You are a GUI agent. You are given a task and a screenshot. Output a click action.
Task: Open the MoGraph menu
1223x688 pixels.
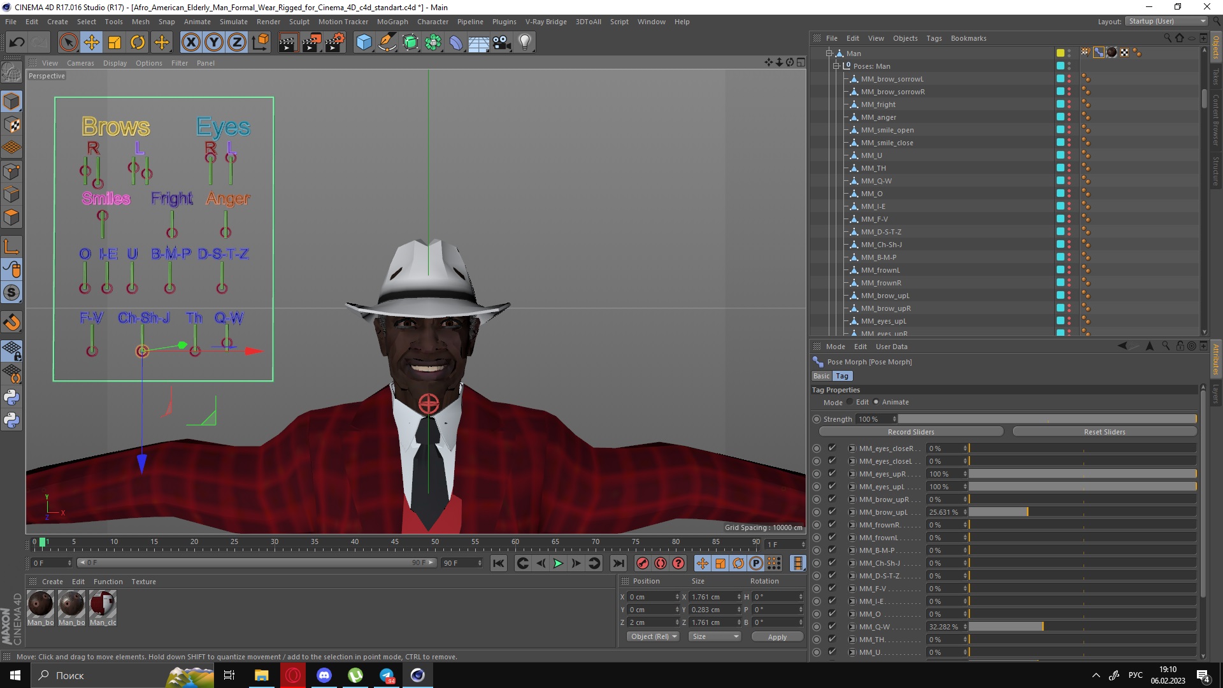point(392,22)
